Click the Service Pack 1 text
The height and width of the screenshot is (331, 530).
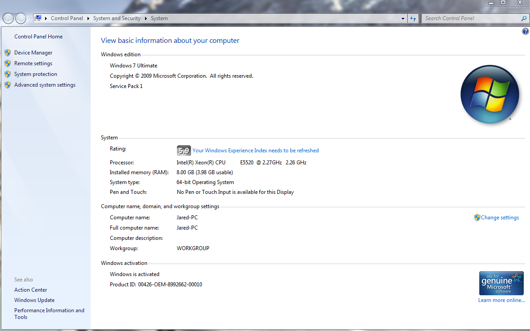126,86
